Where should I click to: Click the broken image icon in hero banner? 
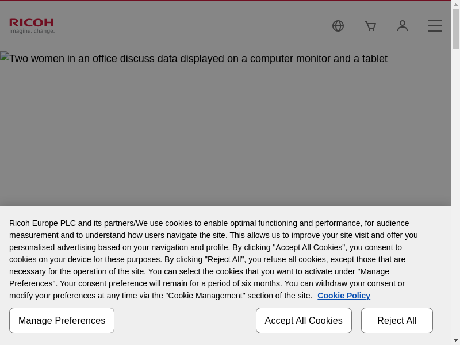[x=5, y=57]
